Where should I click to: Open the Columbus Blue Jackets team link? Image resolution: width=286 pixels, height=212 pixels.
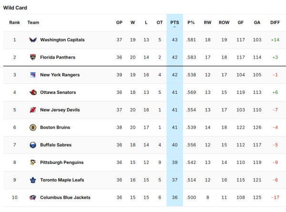point(65,197)
